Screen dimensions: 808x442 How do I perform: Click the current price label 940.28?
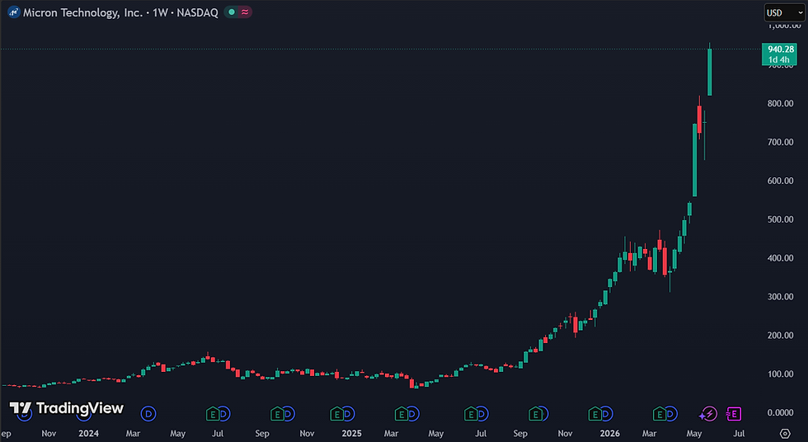[x=781, y=49]
